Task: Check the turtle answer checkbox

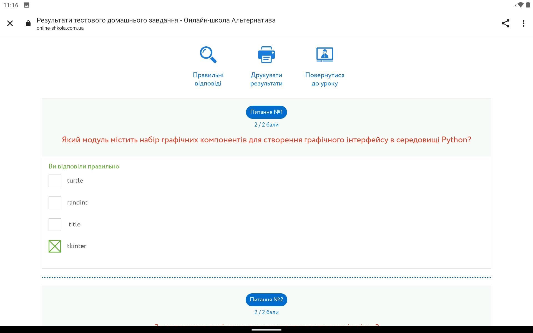Action: [55, 181]
